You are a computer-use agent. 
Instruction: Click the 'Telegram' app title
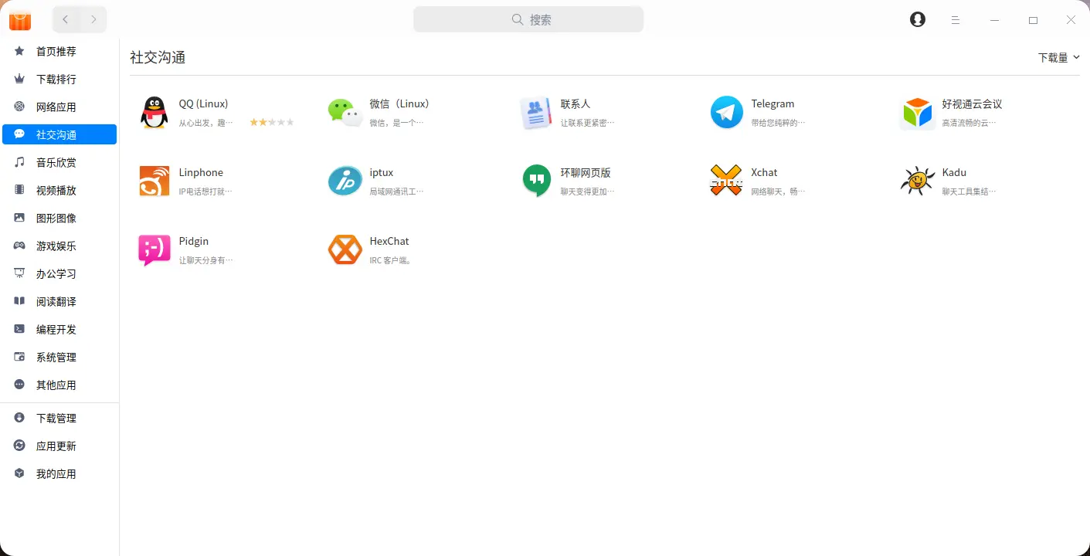click(773, 103)
